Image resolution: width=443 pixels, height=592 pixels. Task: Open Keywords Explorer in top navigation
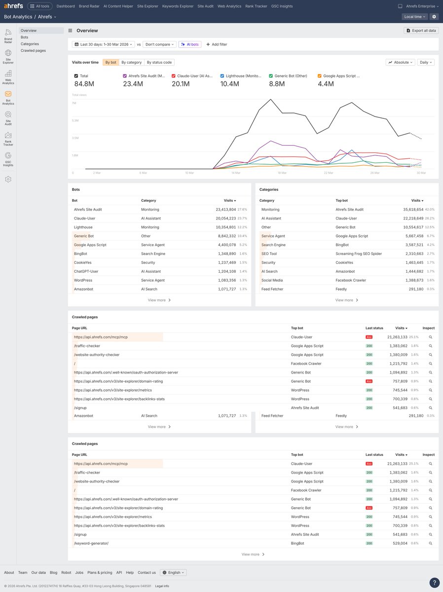pos(178,6)
